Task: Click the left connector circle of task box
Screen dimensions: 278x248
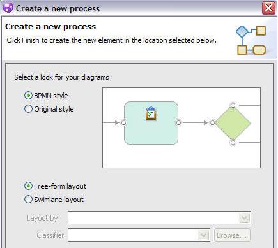Action: pos(123,122)
